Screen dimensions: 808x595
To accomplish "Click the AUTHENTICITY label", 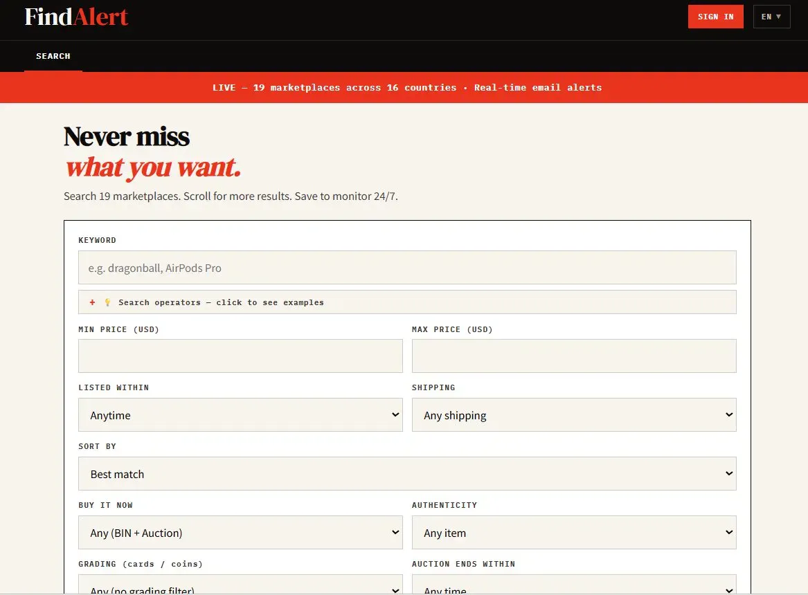I will (x=445, y=506).
